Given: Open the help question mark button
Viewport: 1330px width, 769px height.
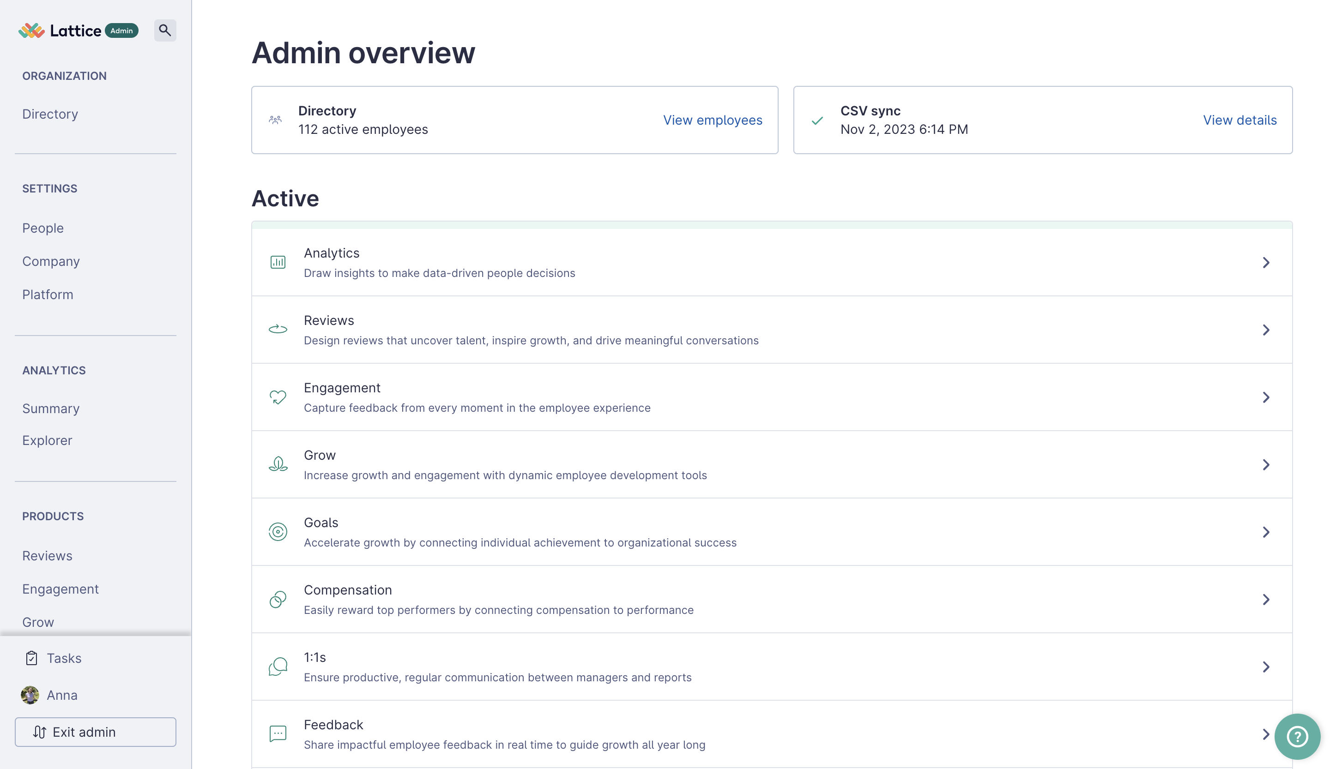Looking at the screenshot, I should coord(1297,736).
